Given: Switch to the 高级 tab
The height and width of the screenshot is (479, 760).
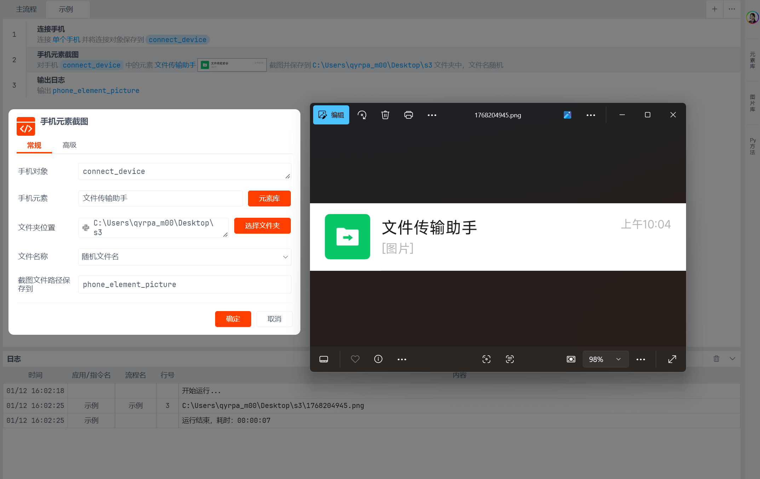Looking at the screenshot, I should coord(69,145).
